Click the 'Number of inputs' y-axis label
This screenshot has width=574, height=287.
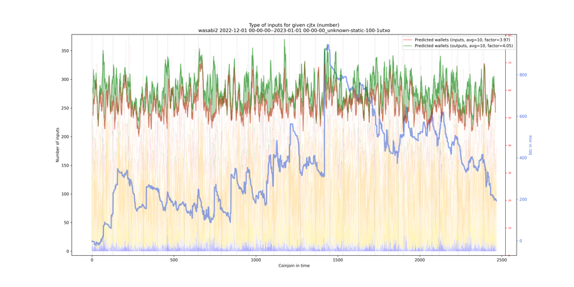click(57, 145)
